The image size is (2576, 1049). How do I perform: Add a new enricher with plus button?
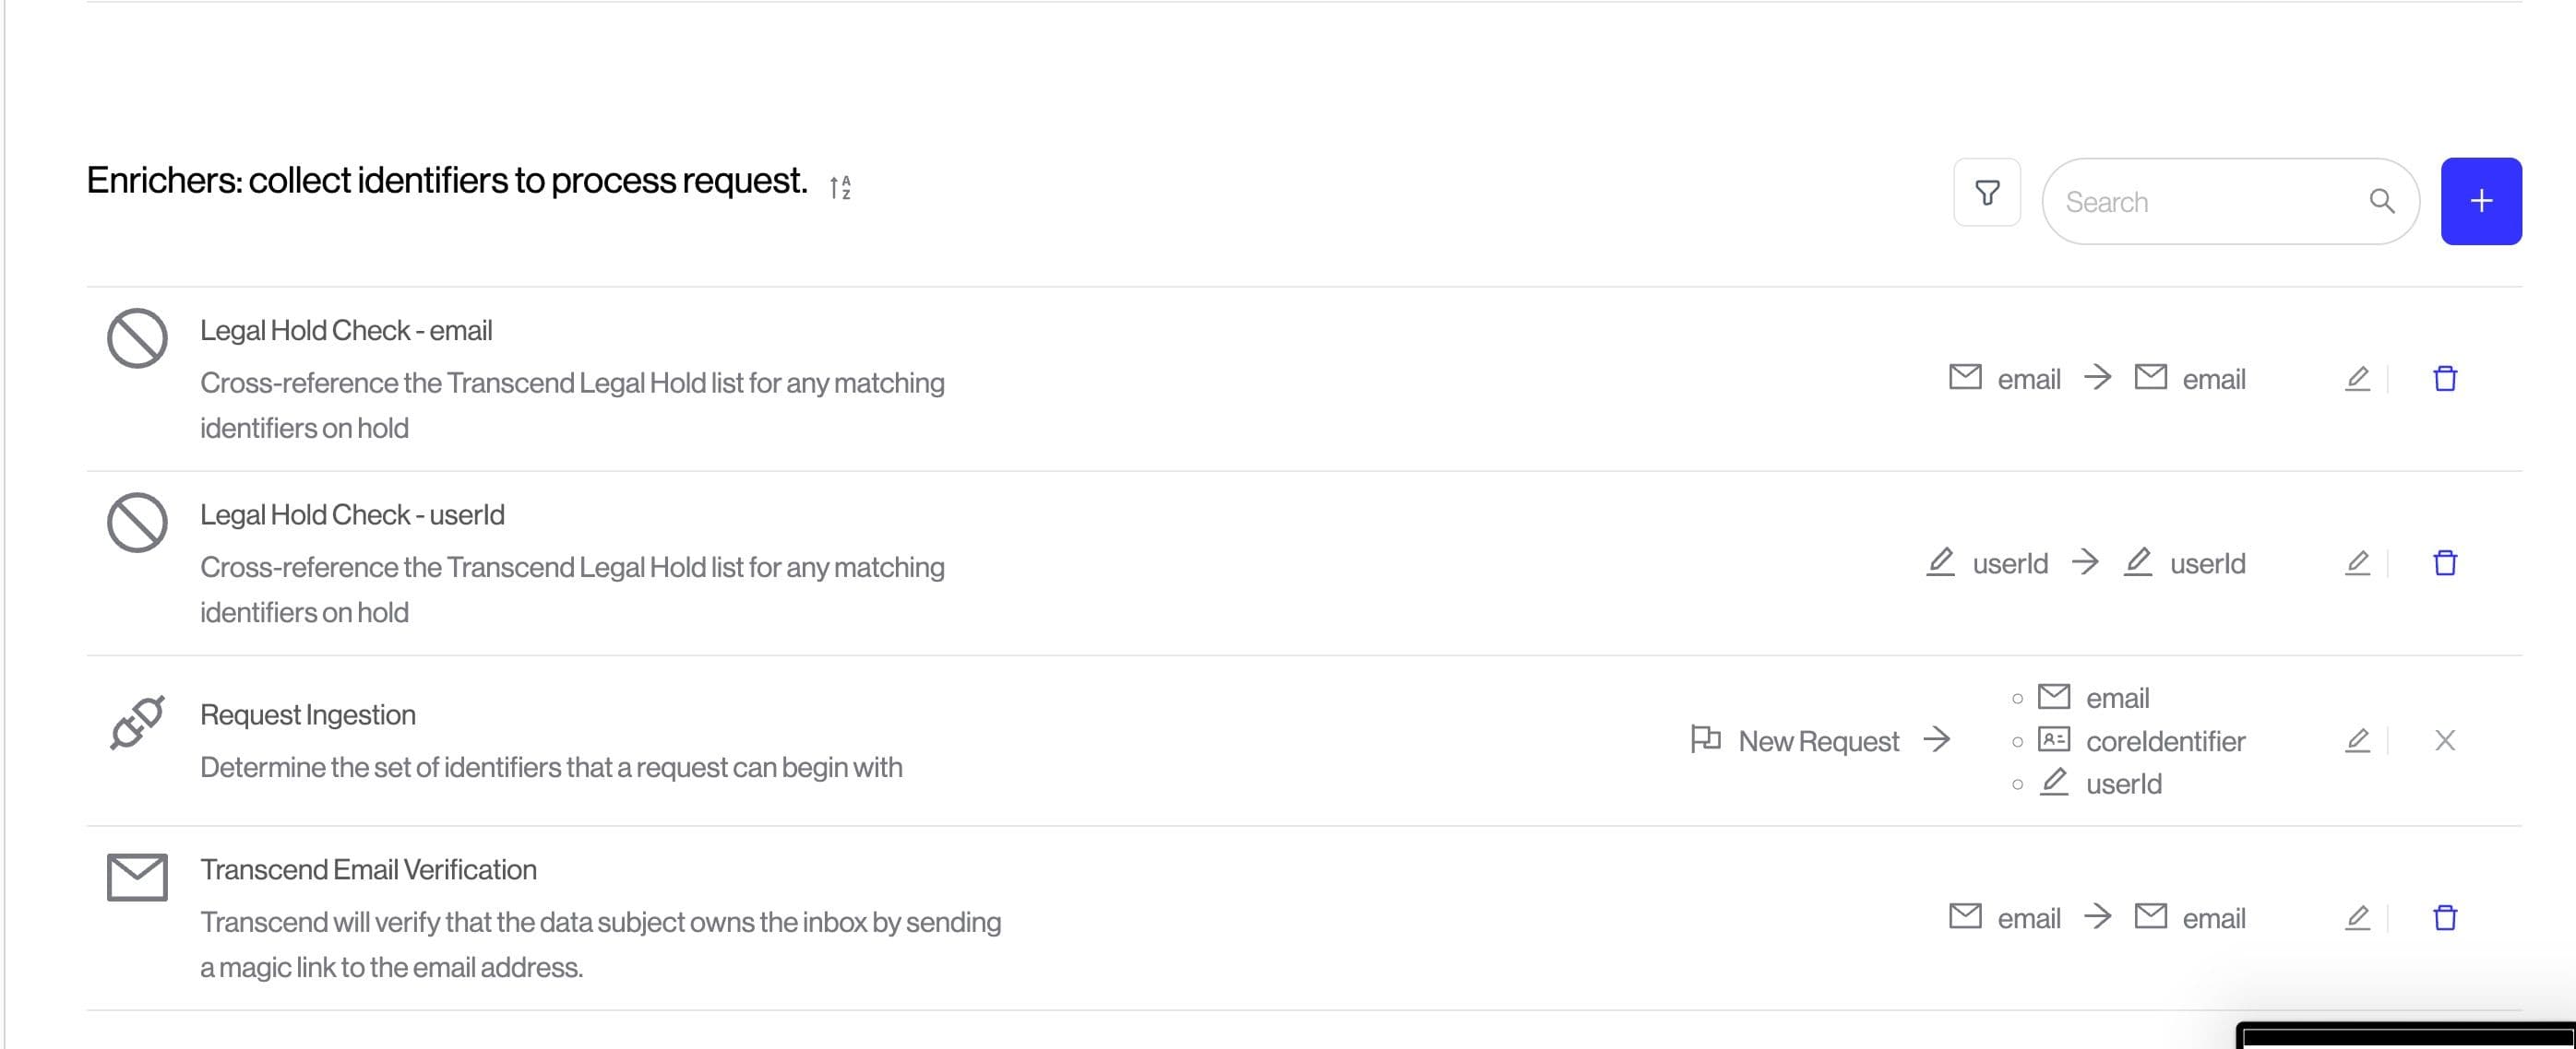(x=2480, y=202)
